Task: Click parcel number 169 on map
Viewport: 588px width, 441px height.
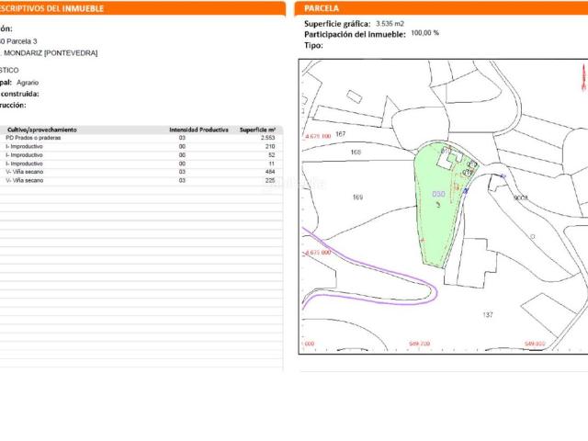Action: coord(357,198)
